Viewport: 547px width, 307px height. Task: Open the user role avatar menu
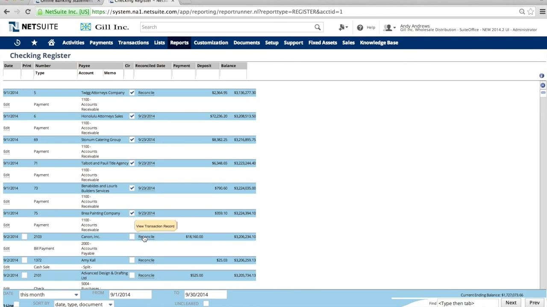[388, 28]
